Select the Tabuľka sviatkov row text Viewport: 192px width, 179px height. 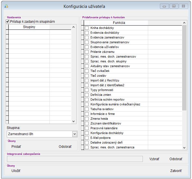coord(102,109)
